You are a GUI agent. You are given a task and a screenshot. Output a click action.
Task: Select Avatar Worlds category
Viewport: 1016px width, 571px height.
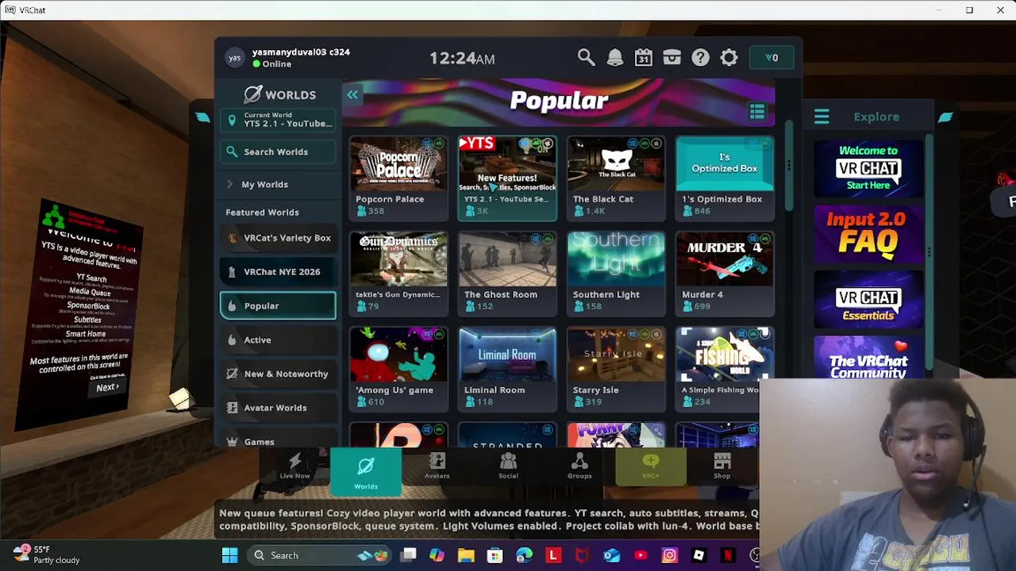278,408
